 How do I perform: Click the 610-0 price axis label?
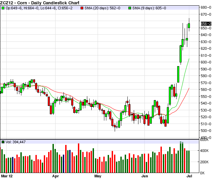click(206, 55)
